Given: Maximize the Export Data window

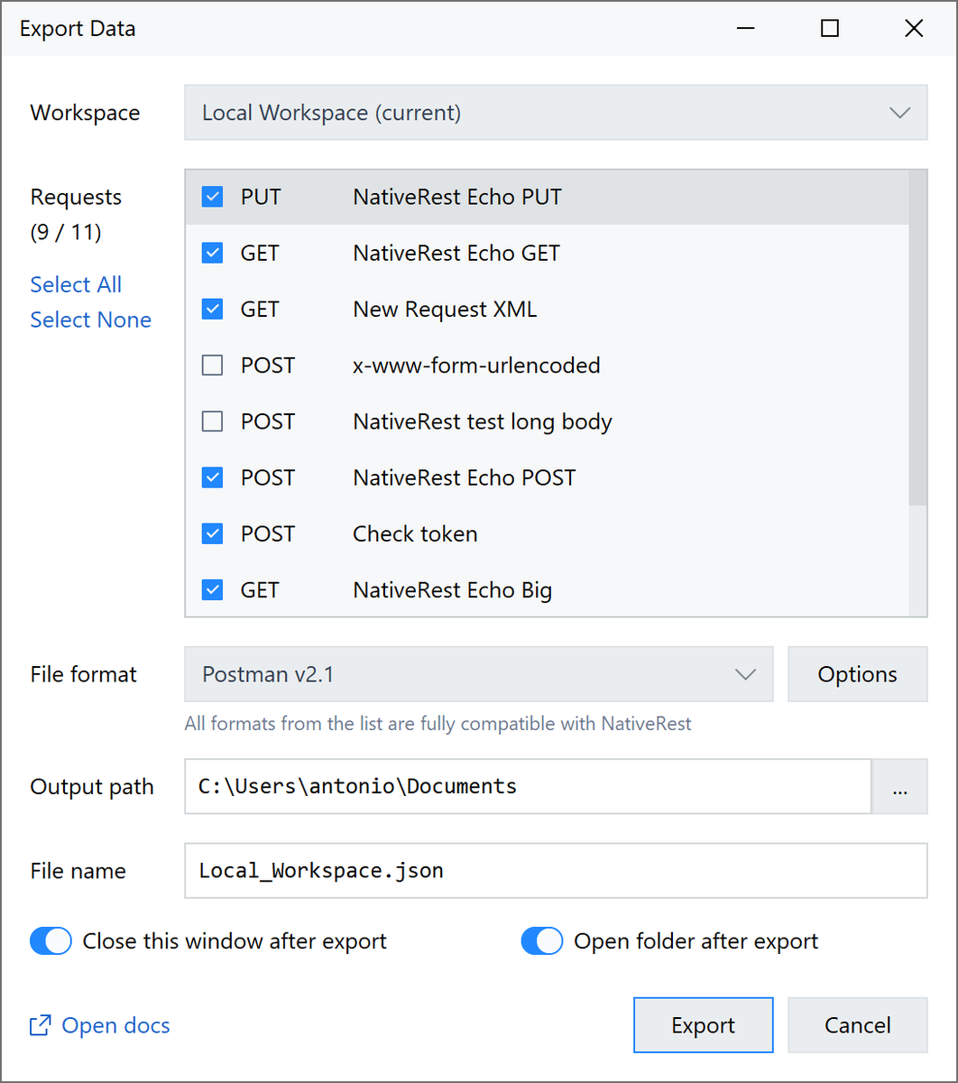Looking at the screenshot, I should pos(830,29).
